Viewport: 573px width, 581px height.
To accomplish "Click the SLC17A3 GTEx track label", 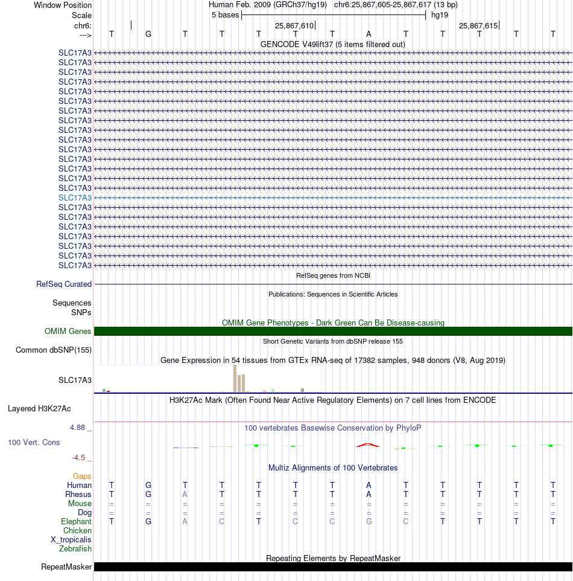I will point(75,380).
